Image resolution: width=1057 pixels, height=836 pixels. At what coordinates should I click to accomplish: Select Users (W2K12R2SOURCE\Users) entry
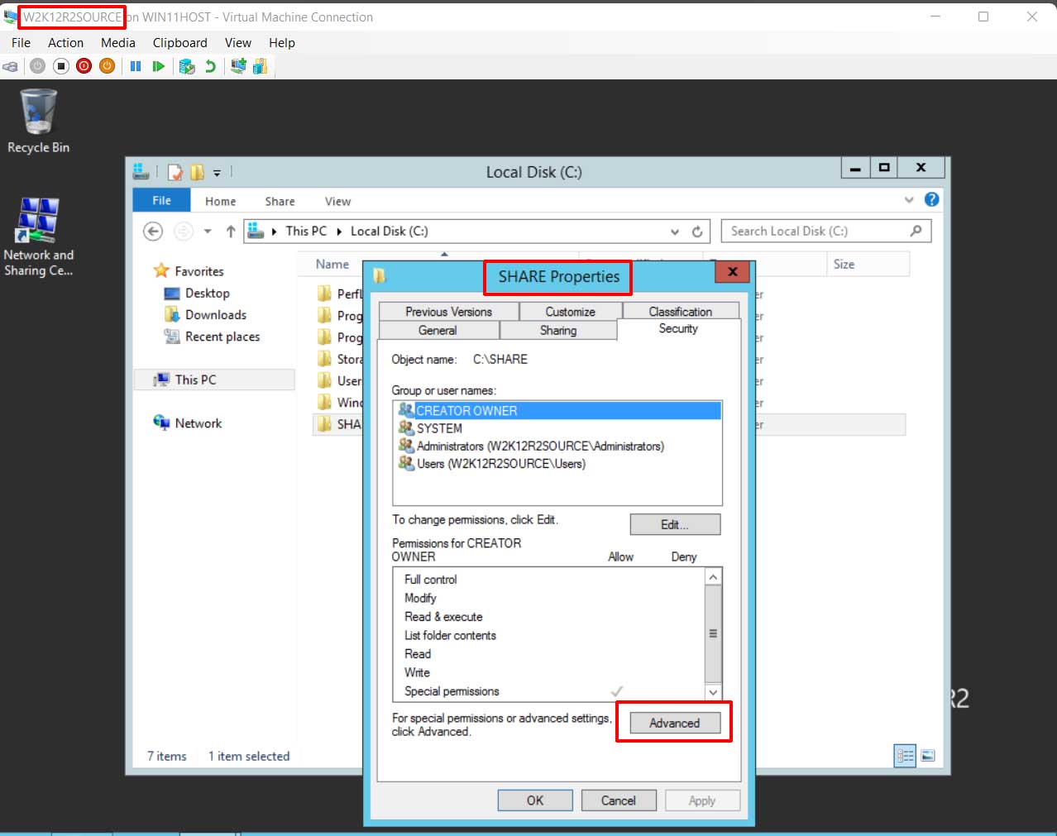coord(558,464)
